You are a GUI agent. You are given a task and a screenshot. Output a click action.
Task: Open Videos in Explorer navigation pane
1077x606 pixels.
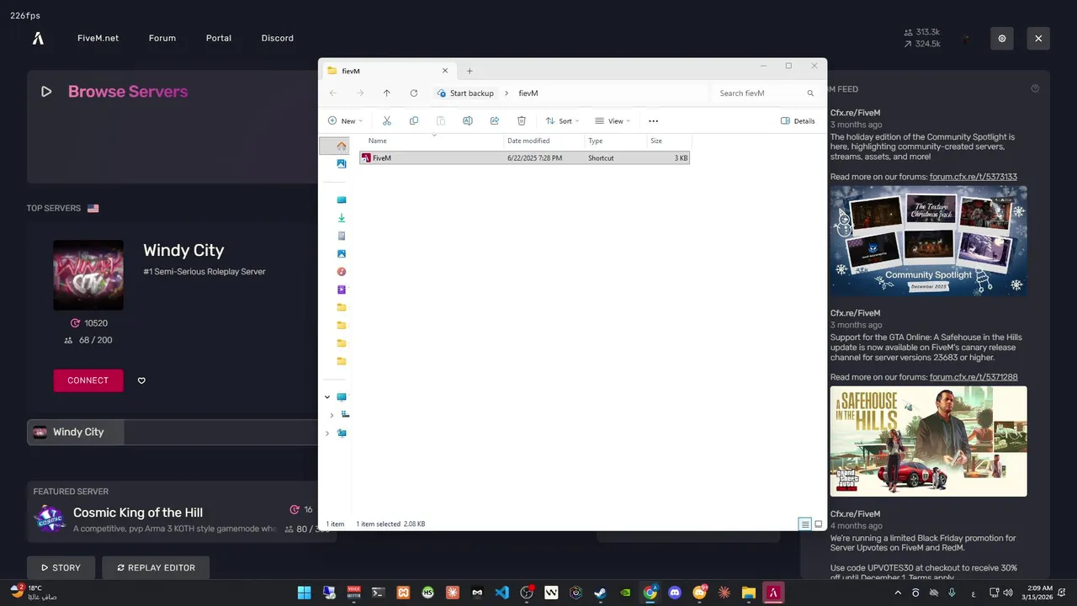pos(341,290)
